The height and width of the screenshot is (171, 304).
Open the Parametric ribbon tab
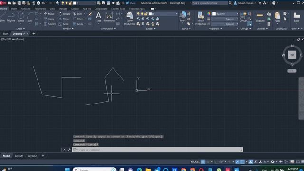click(x=40, y=9)
